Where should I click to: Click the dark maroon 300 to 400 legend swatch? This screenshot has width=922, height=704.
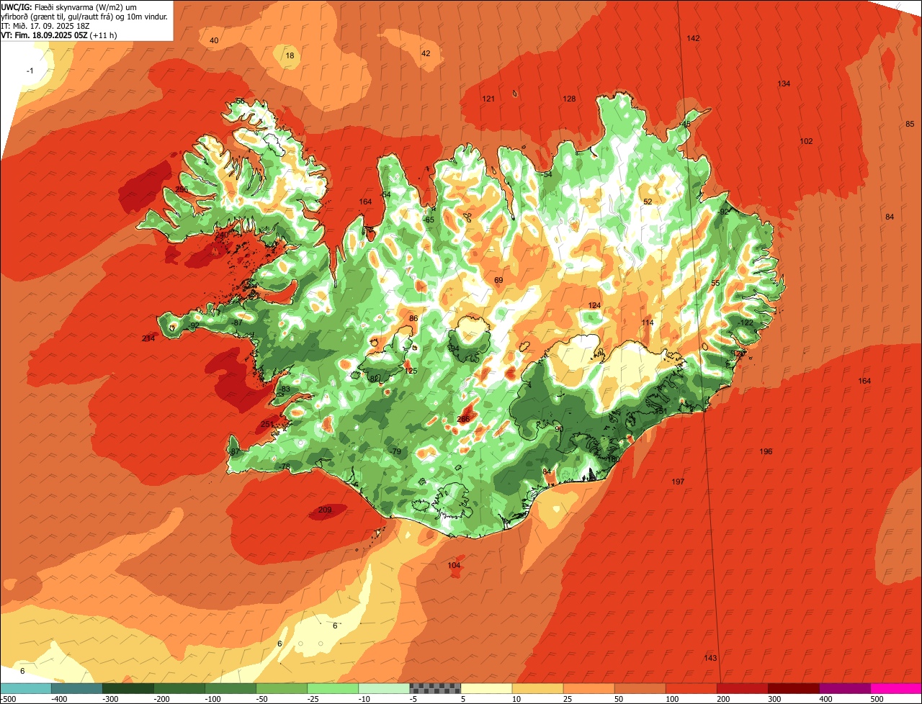(x=794, y=689)
